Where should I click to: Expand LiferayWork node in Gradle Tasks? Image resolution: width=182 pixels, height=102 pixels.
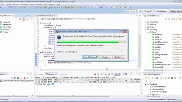pyautogui.click(x=145, y=22)
